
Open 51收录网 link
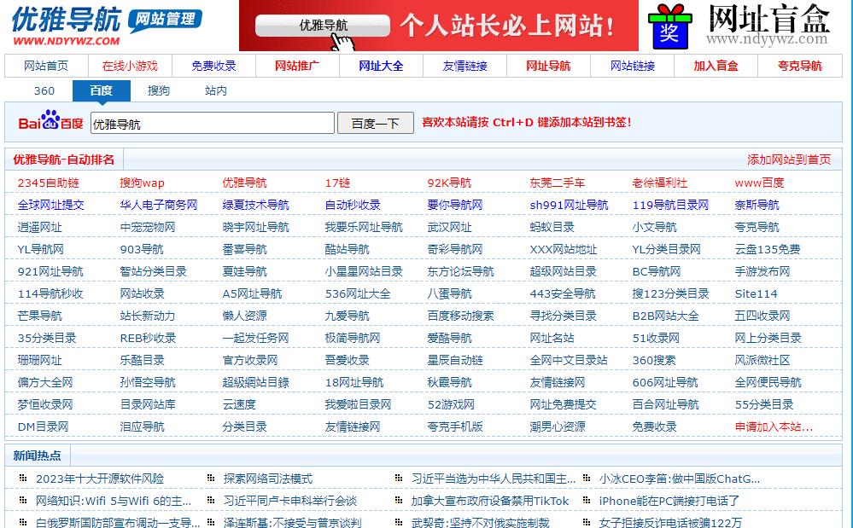click(x=656, y=338)
